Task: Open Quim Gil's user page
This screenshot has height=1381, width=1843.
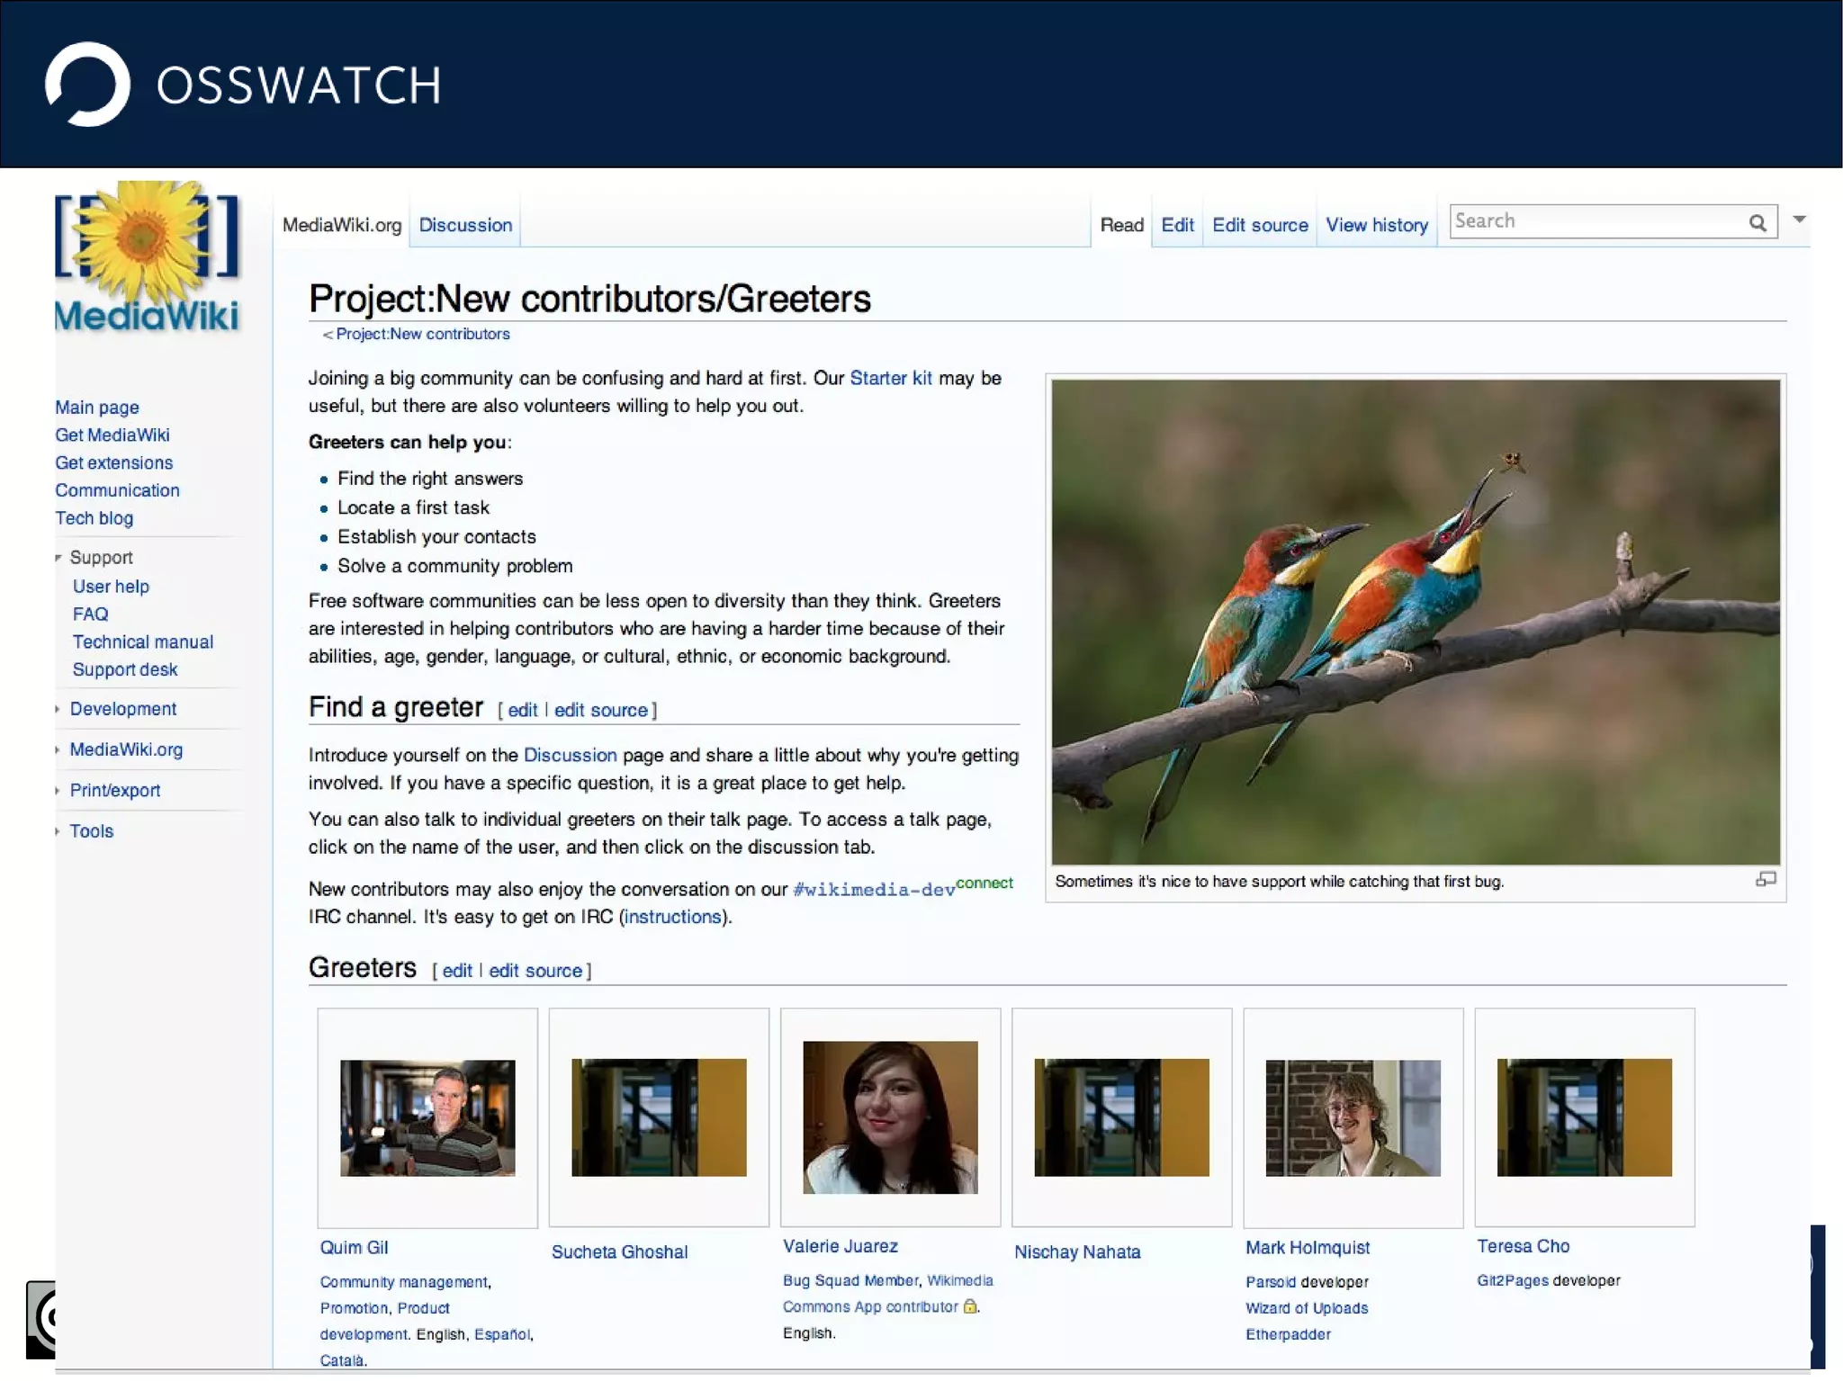Action: pos(355,1248)
